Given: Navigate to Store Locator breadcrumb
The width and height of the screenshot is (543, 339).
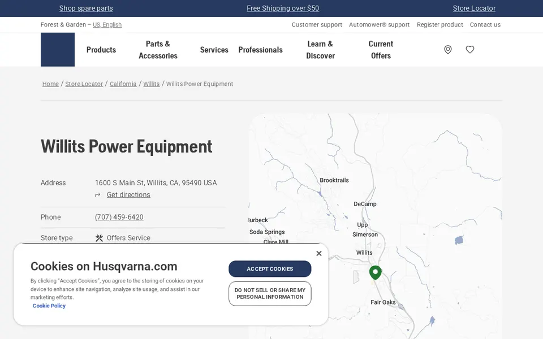Looking at the screenshot, I should click(x=84, y=84).
